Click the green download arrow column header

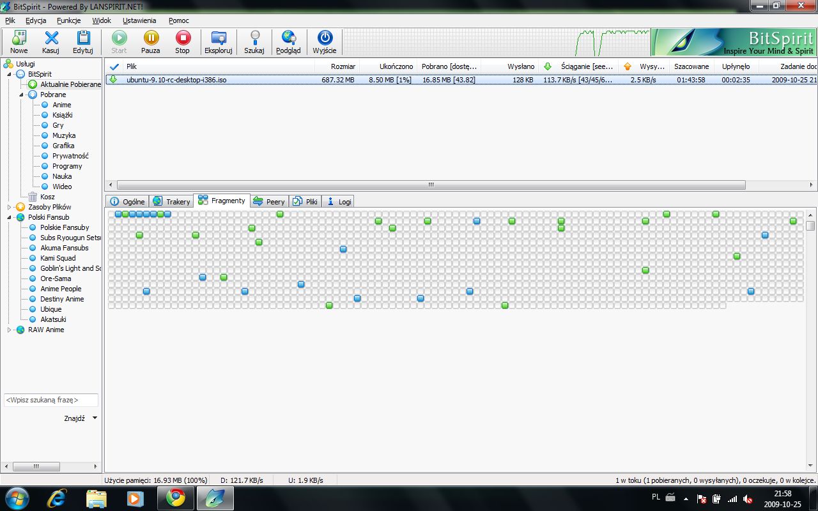click(547, 66)
